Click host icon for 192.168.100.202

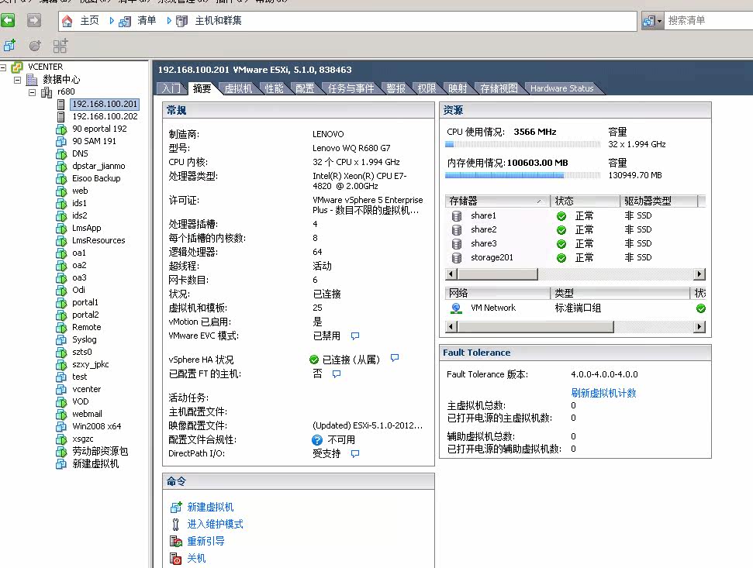point(61,116)
